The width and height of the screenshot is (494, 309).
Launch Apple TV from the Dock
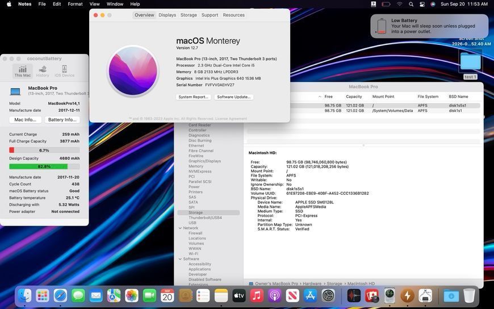239,296
